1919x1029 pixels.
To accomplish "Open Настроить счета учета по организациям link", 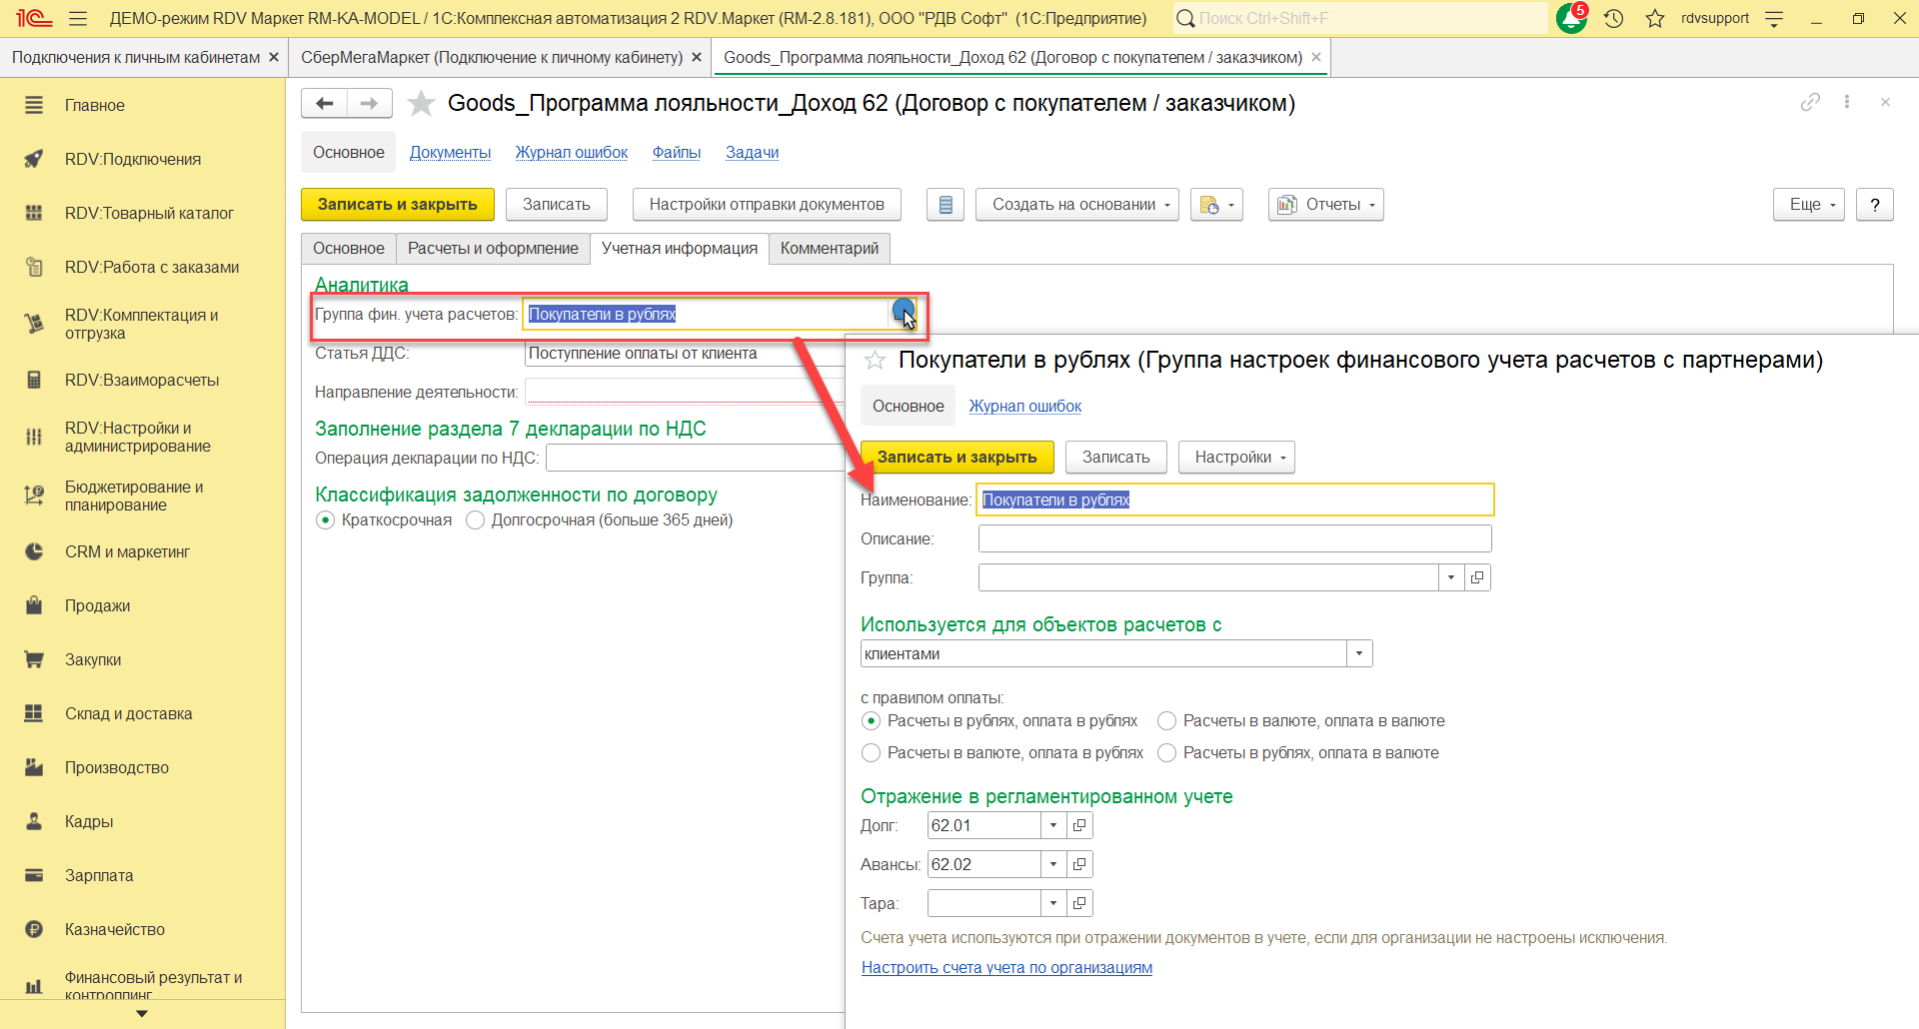I will [1006, 968].
